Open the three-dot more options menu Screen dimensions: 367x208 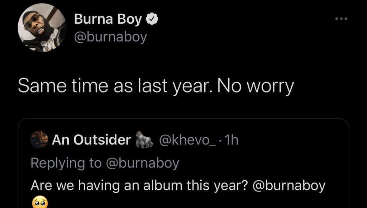[341, 19]
